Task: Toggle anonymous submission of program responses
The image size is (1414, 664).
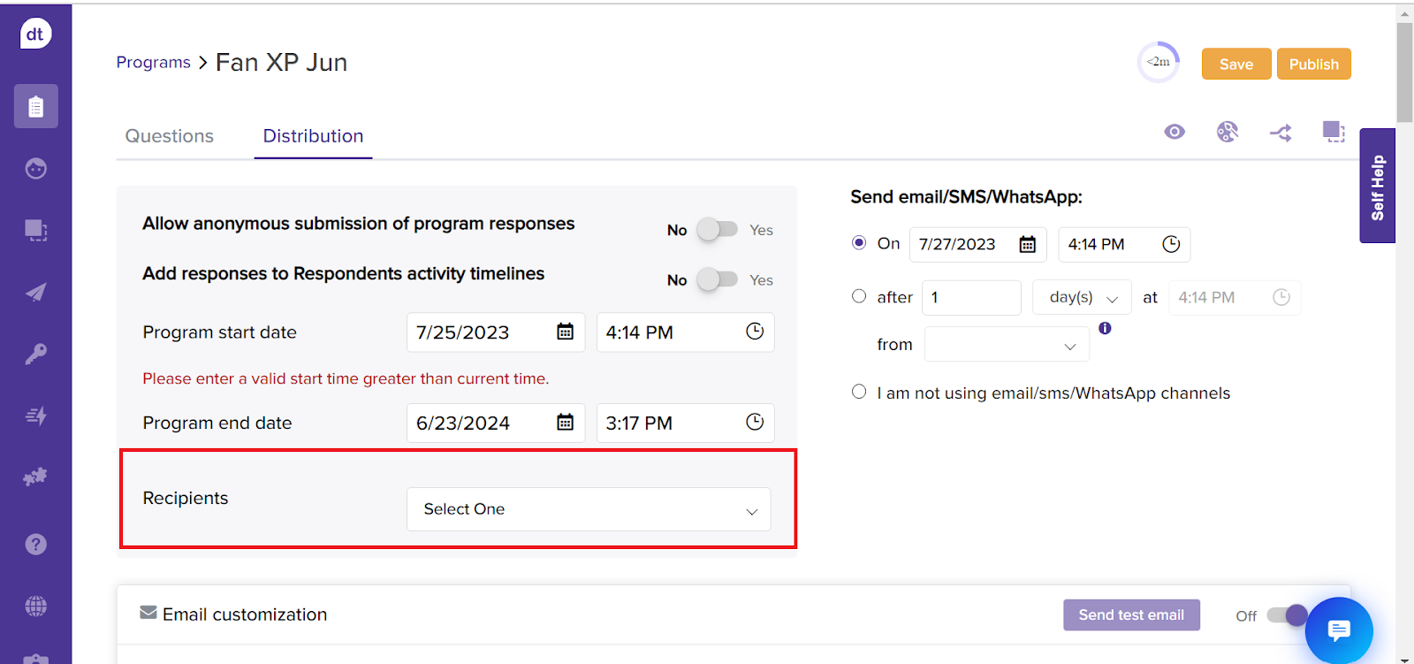Action: [717, 230]
